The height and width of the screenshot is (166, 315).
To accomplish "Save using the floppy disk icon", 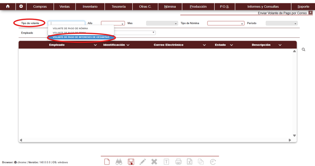I will (x=131, y=161).
